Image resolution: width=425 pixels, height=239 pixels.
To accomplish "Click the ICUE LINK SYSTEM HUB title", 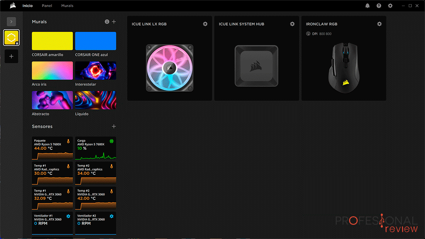I will pyautogui.click(x=242, y=24).
